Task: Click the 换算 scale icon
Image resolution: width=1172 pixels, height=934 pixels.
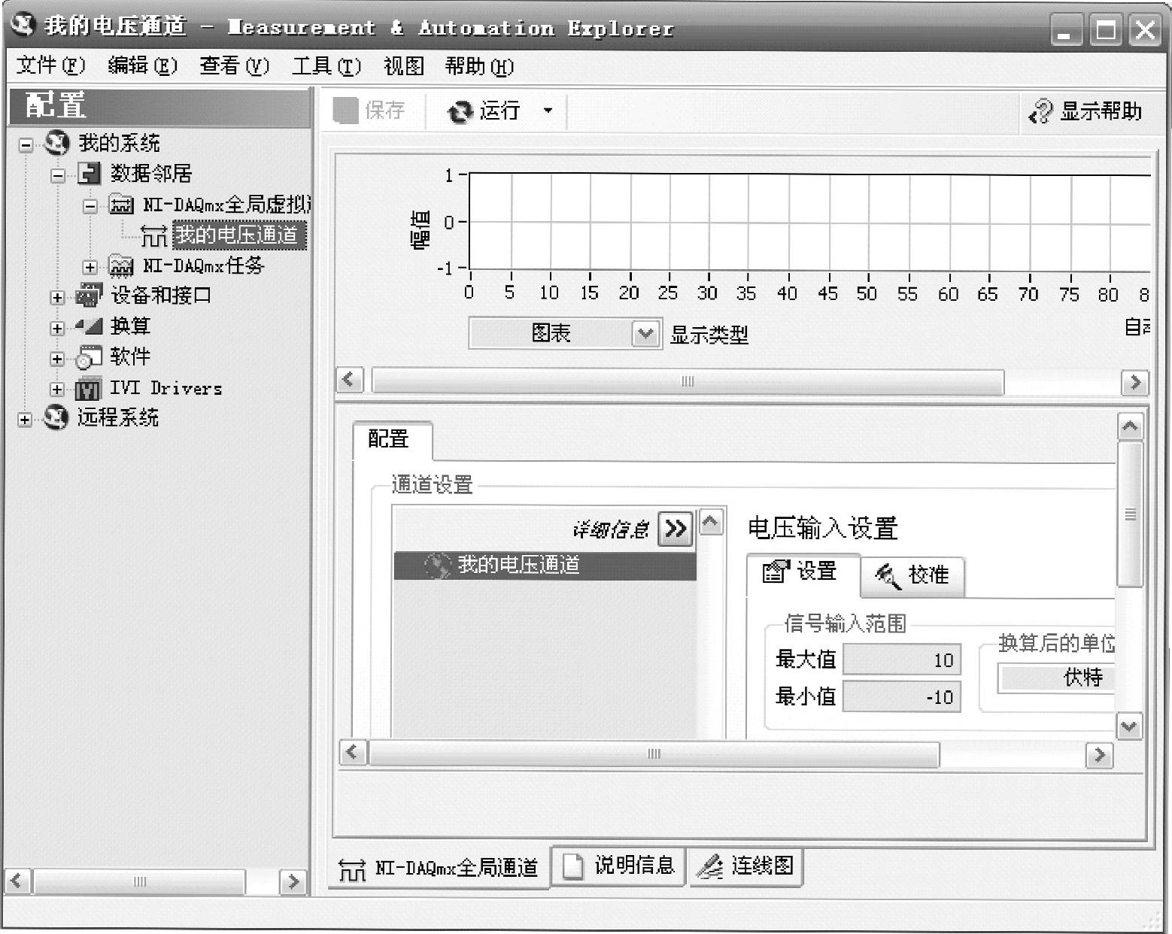Action: click(x=89, y=326)
